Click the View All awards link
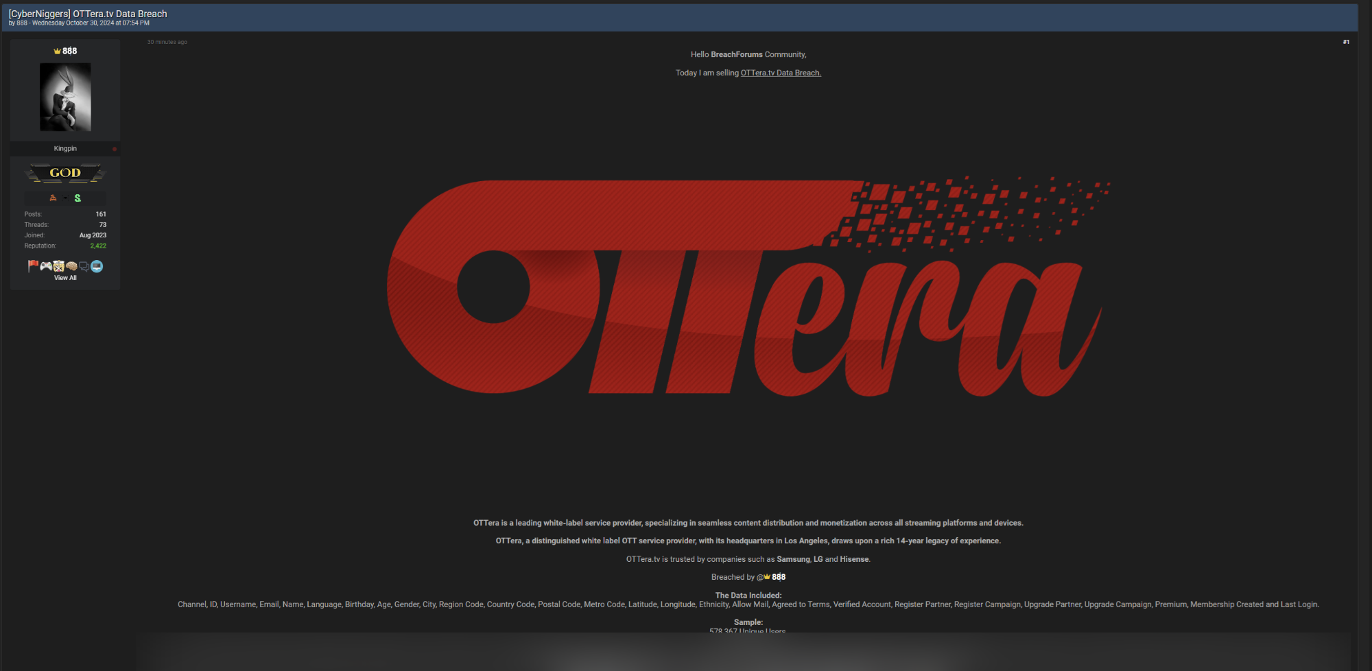 coord(65,277)
